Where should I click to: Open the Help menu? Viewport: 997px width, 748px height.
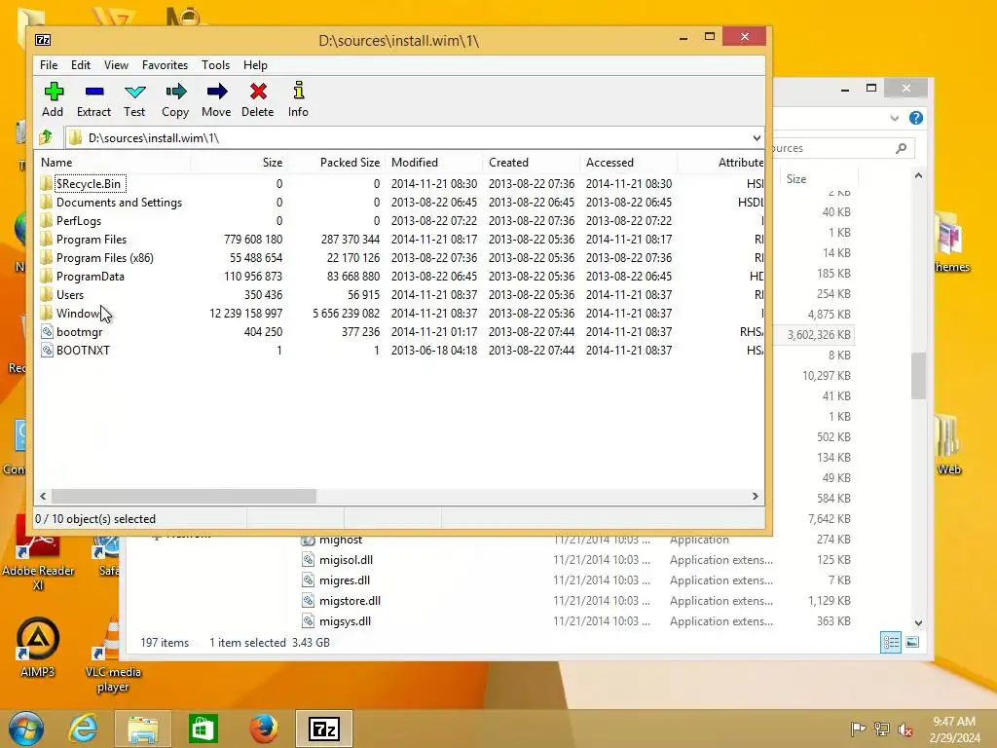[256, 65]
